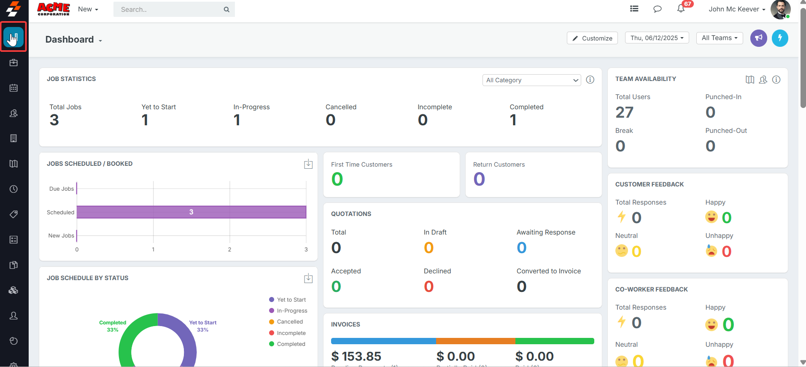
Task: Open John Mc Keever user menu
Action: pos(736,9)
